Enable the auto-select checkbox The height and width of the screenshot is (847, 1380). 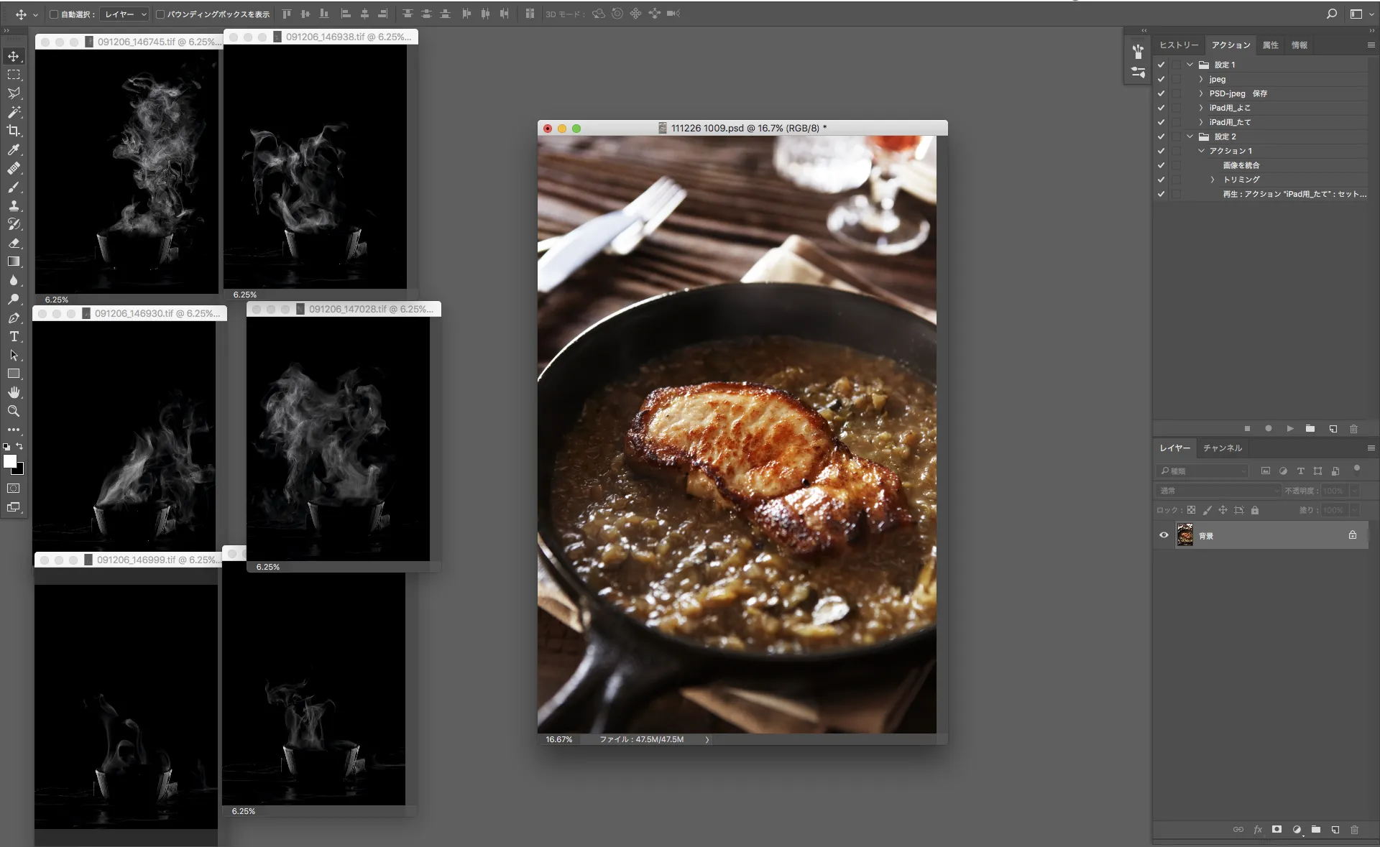[x=53, y=14]
